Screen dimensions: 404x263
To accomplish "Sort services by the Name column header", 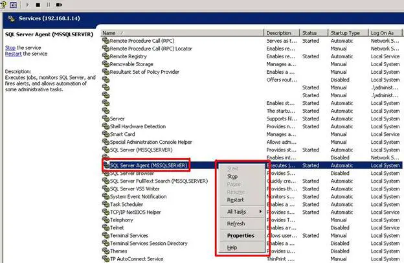I will [181, 32].
